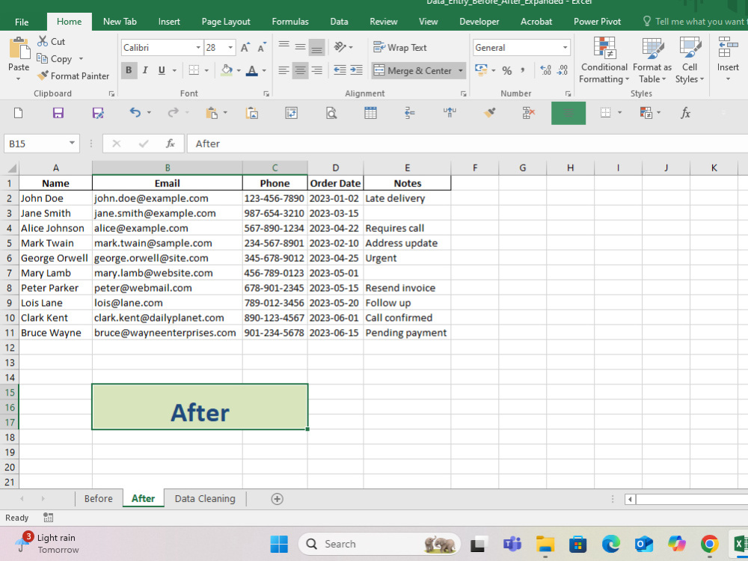Undo the last action
748x561 pixels.
point(135,113)
